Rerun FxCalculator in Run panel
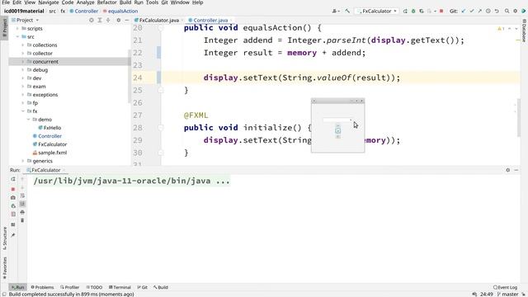This screenshot has width=528, height=297. click(x=13, y=179)
